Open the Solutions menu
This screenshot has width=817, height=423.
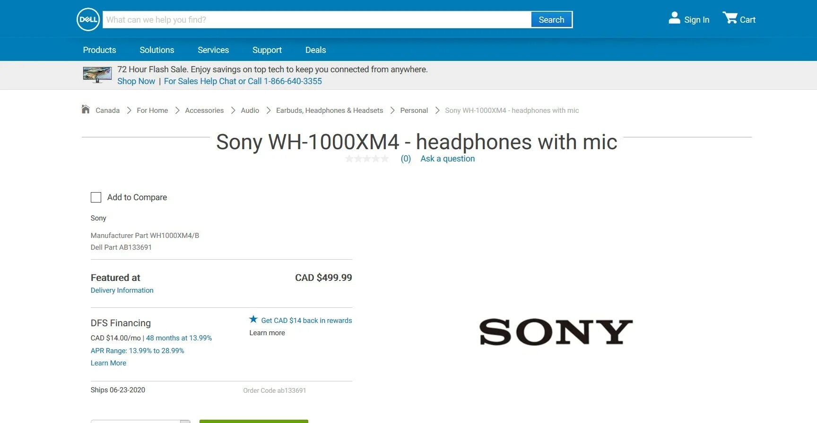click(x=157, y=50)
